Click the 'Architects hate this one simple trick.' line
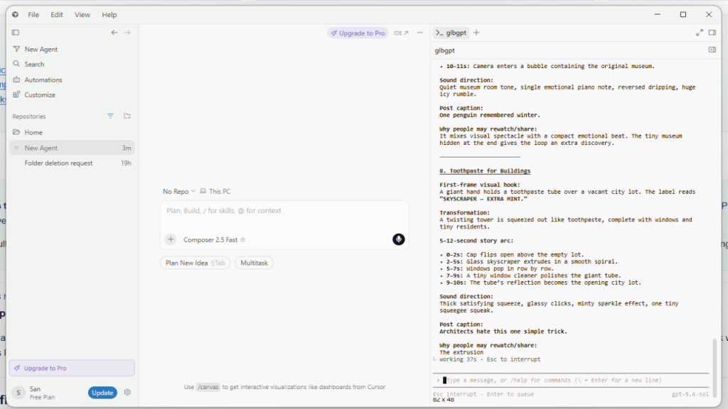Screen dimensions: 728x409 coord(503,332)
